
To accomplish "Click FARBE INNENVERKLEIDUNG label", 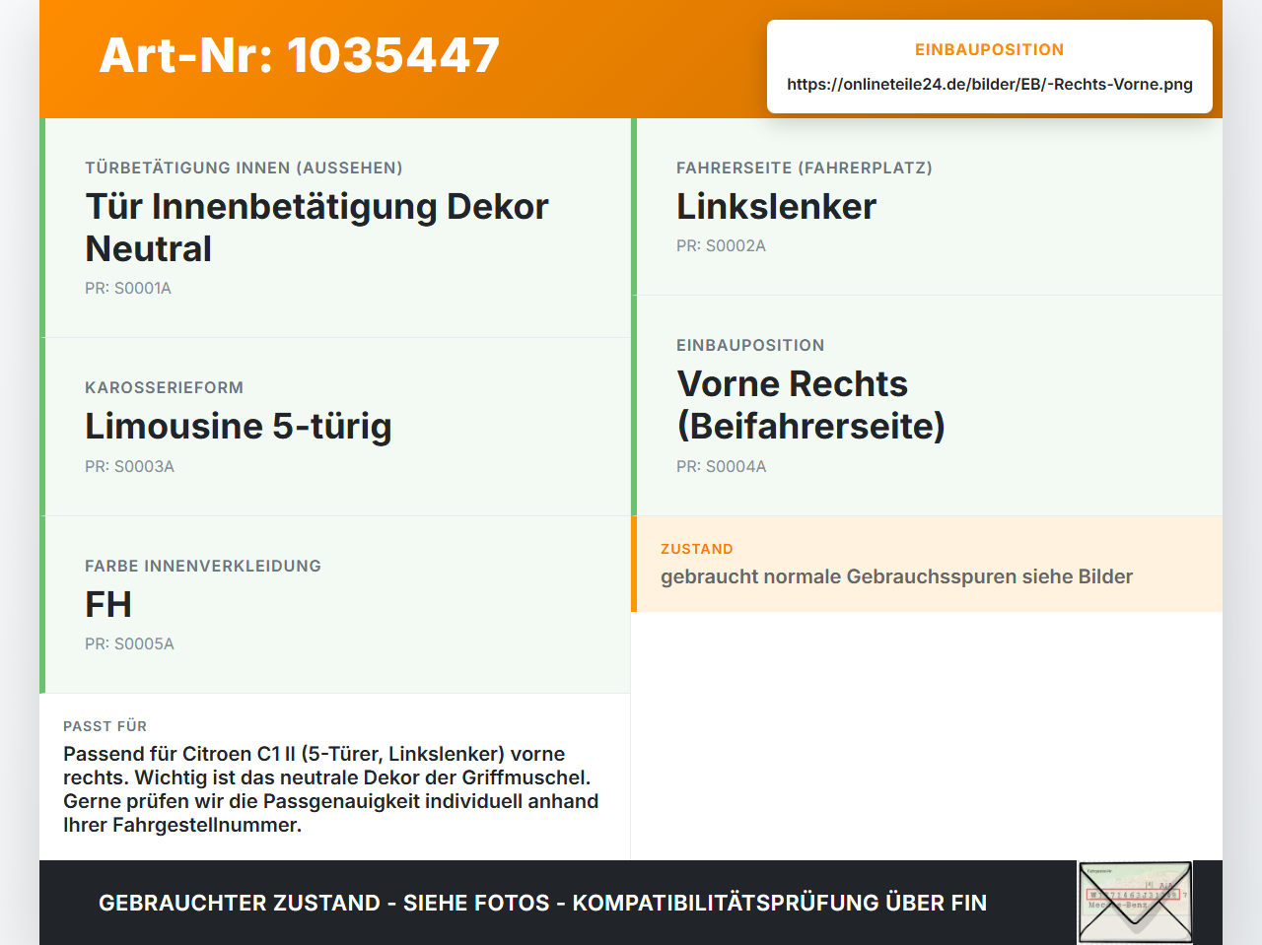I will (x=203, y=566).
